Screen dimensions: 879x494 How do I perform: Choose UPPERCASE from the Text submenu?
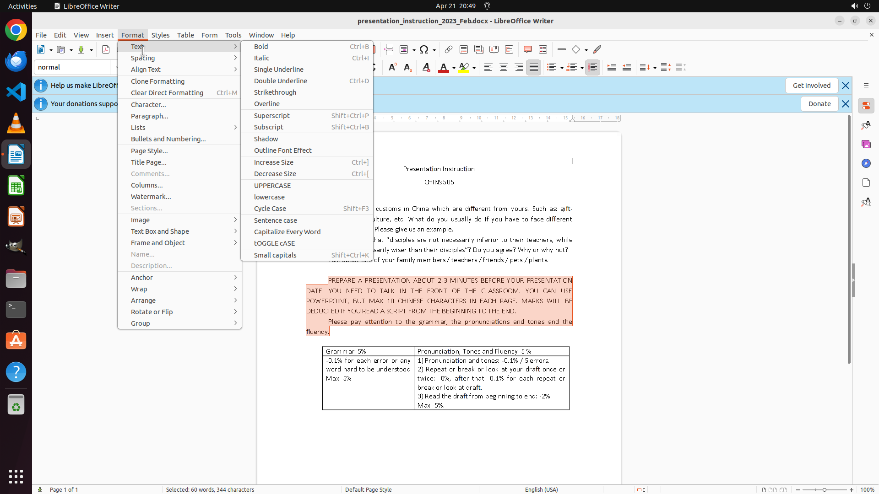coord(272,186)
